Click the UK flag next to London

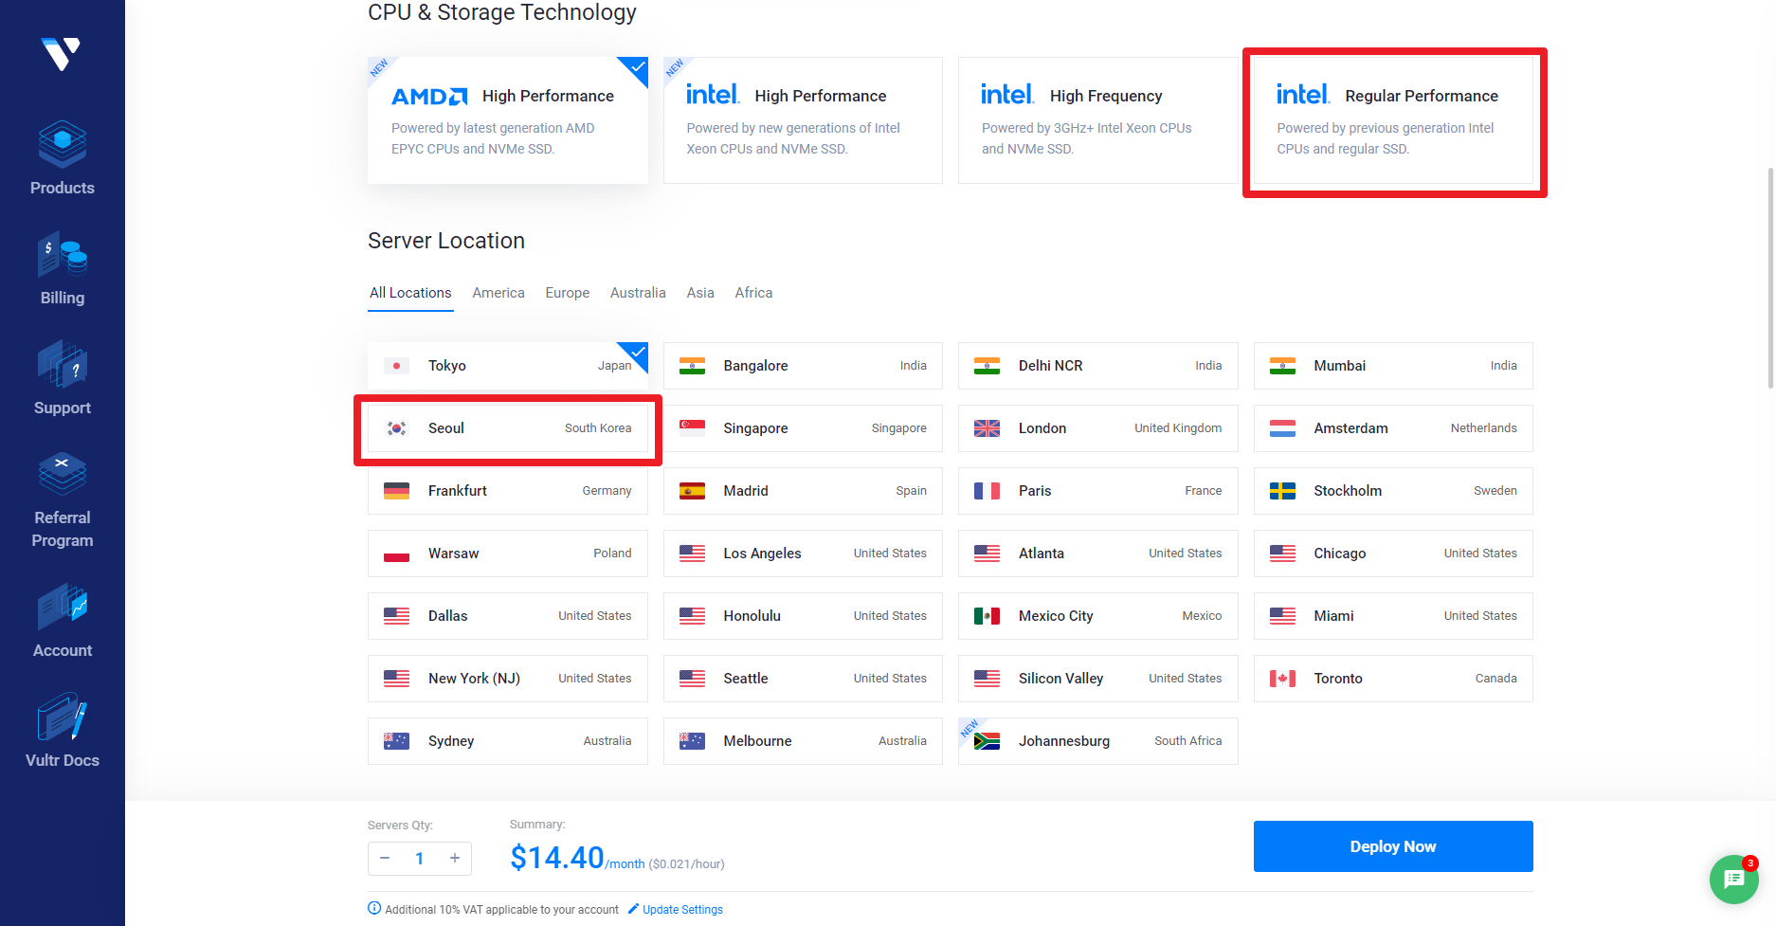[x=987, y=428]
